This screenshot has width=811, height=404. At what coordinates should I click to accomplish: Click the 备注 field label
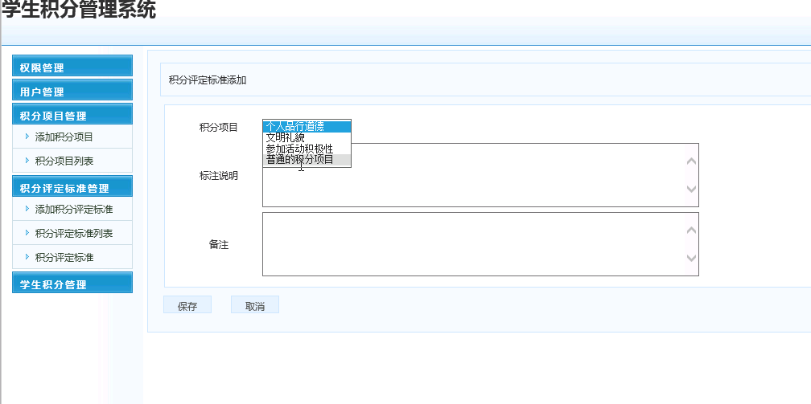[219, 245]
